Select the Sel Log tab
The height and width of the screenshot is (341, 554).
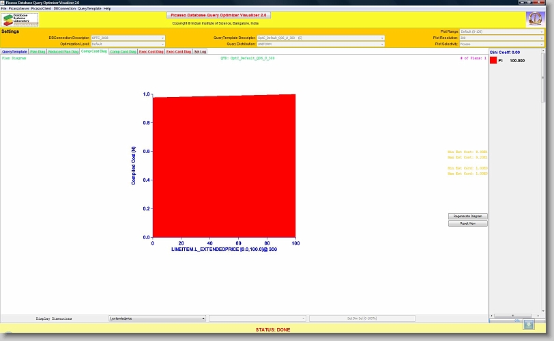200,51
